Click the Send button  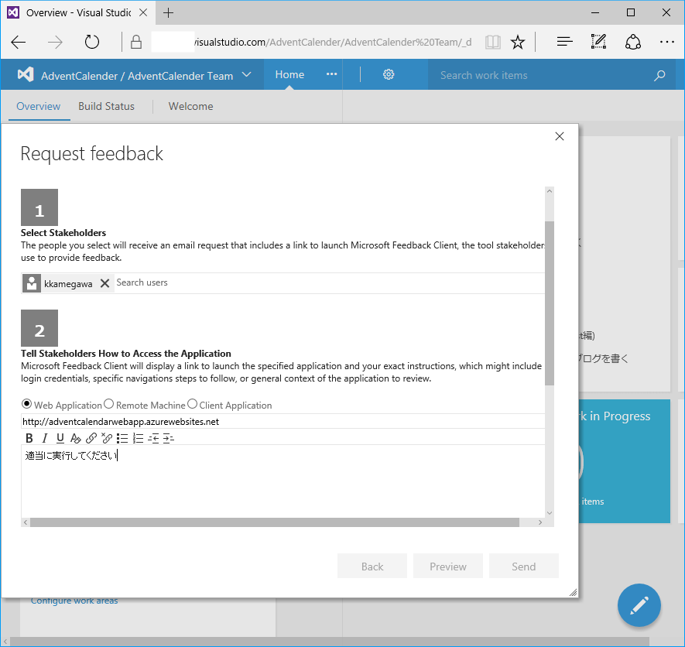tap(524, 567)
